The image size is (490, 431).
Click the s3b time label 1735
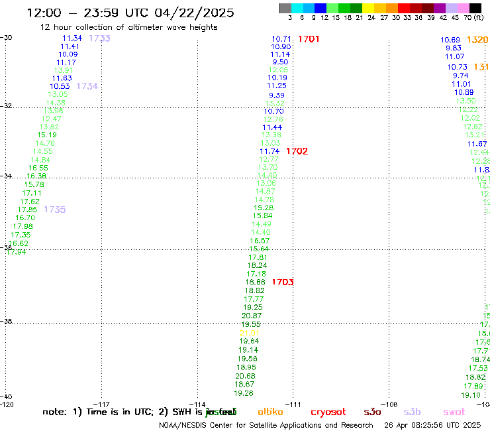[55, 210]
